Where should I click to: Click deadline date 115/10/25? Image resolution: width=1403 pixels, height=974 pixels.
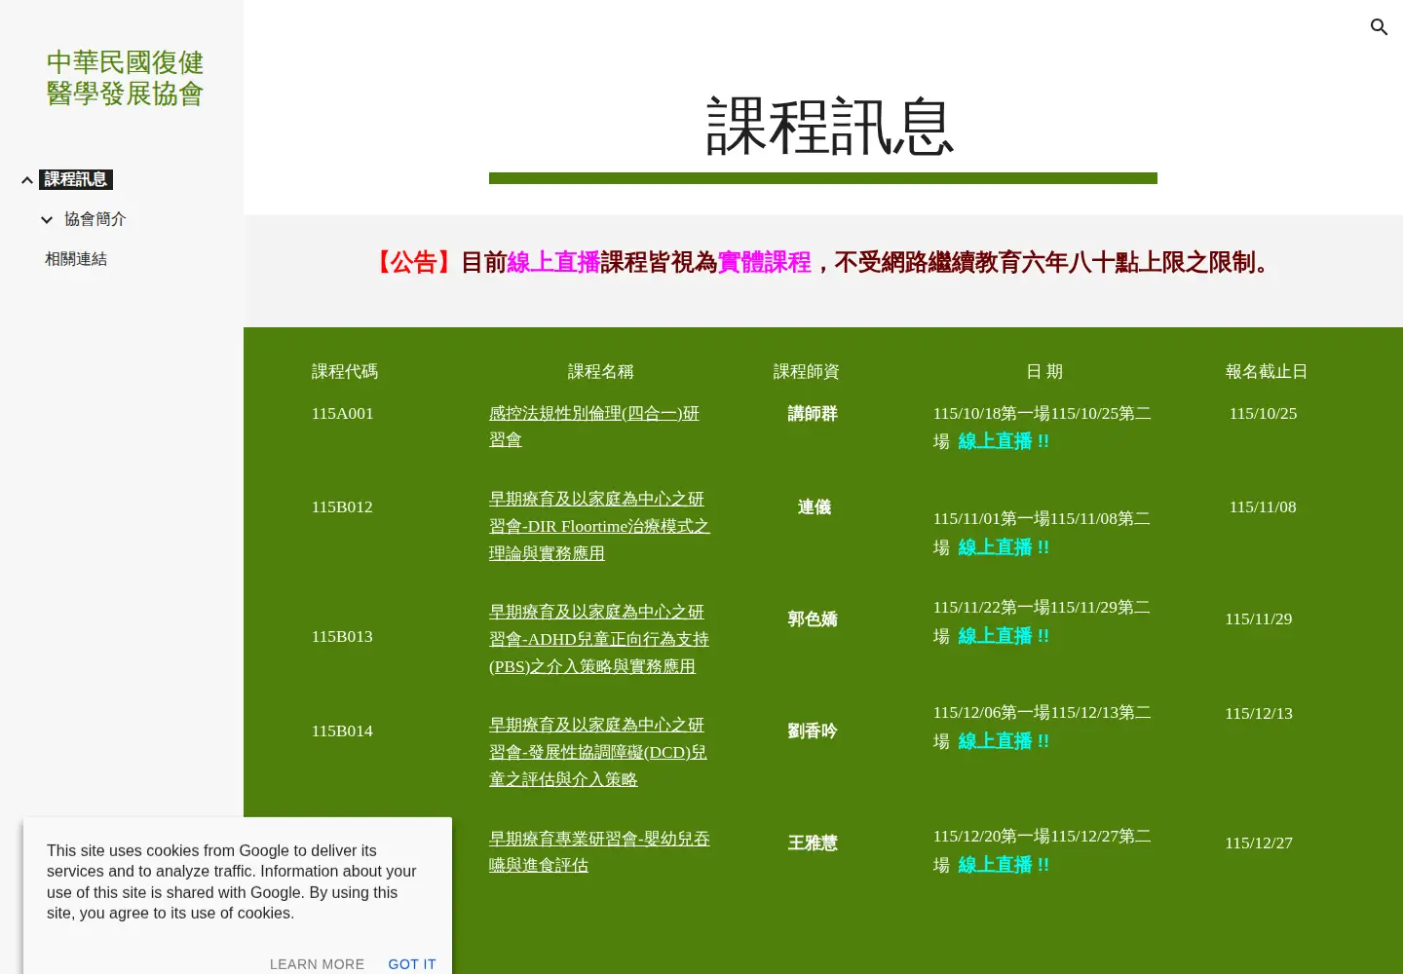1263,413
